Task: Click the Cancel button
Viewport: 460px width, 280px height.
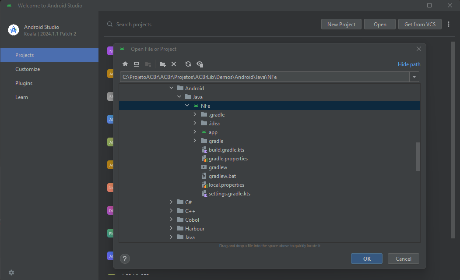Action: [404, 259]
